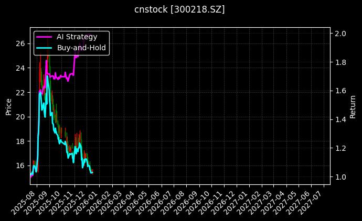Viewport: 362px width, 221px height.
Task: Click the 2025-11 date tick label
Action: pos(62,202)
